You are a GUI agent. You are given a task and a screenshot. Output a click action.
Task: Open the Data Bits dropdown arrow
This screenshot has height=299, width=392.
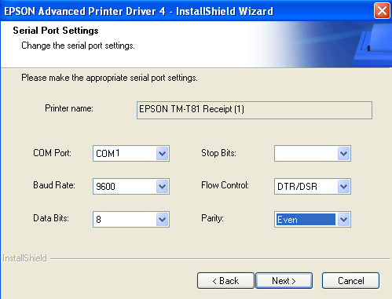pos(162,220)
